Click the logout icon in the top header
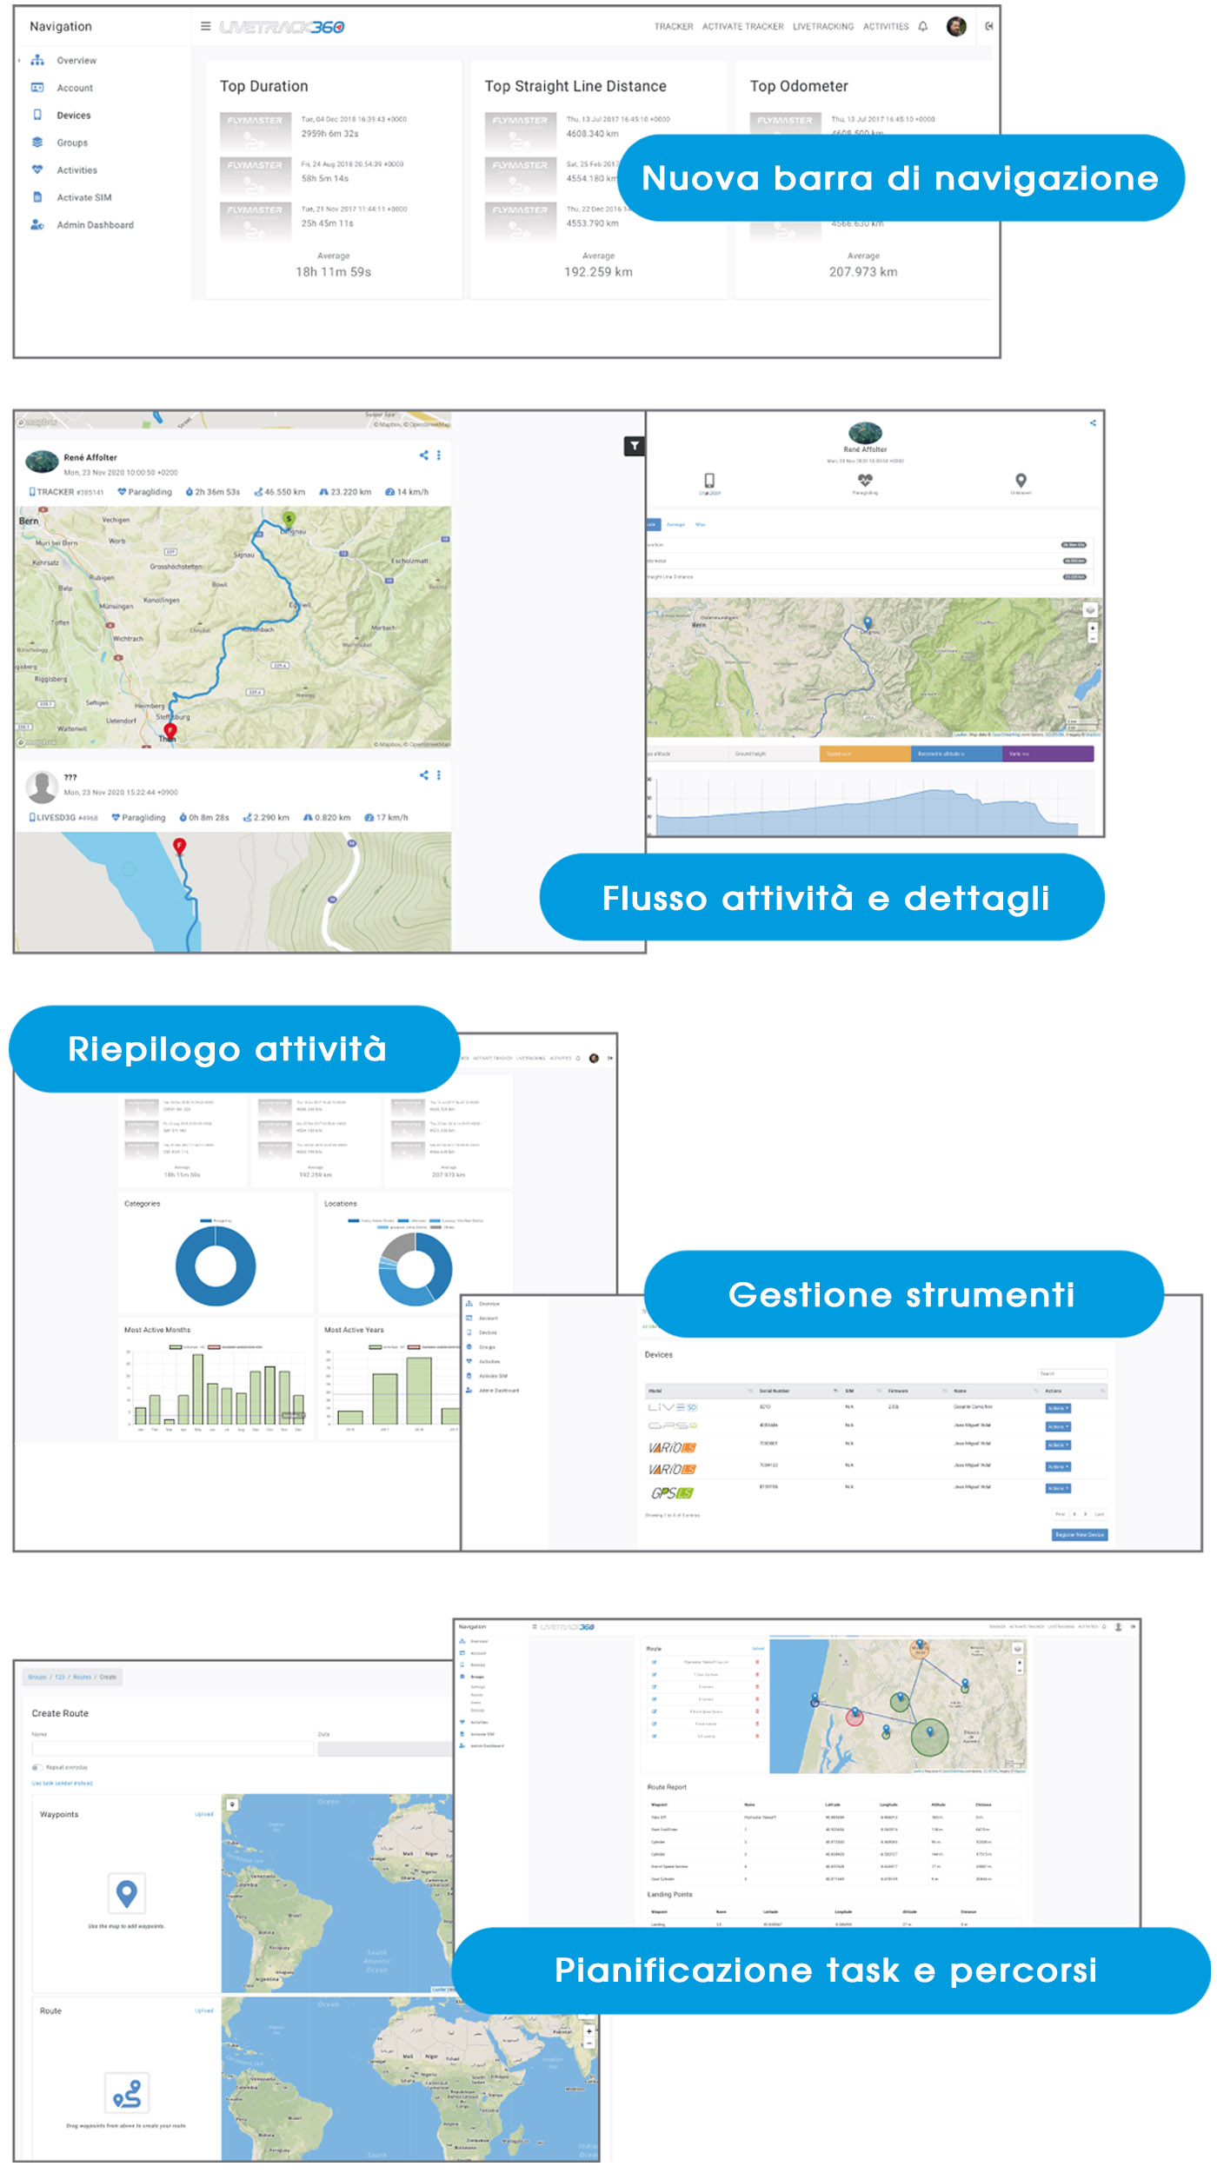The width and height of the screenshot is (1217, 2173). [x=989, y=26]
